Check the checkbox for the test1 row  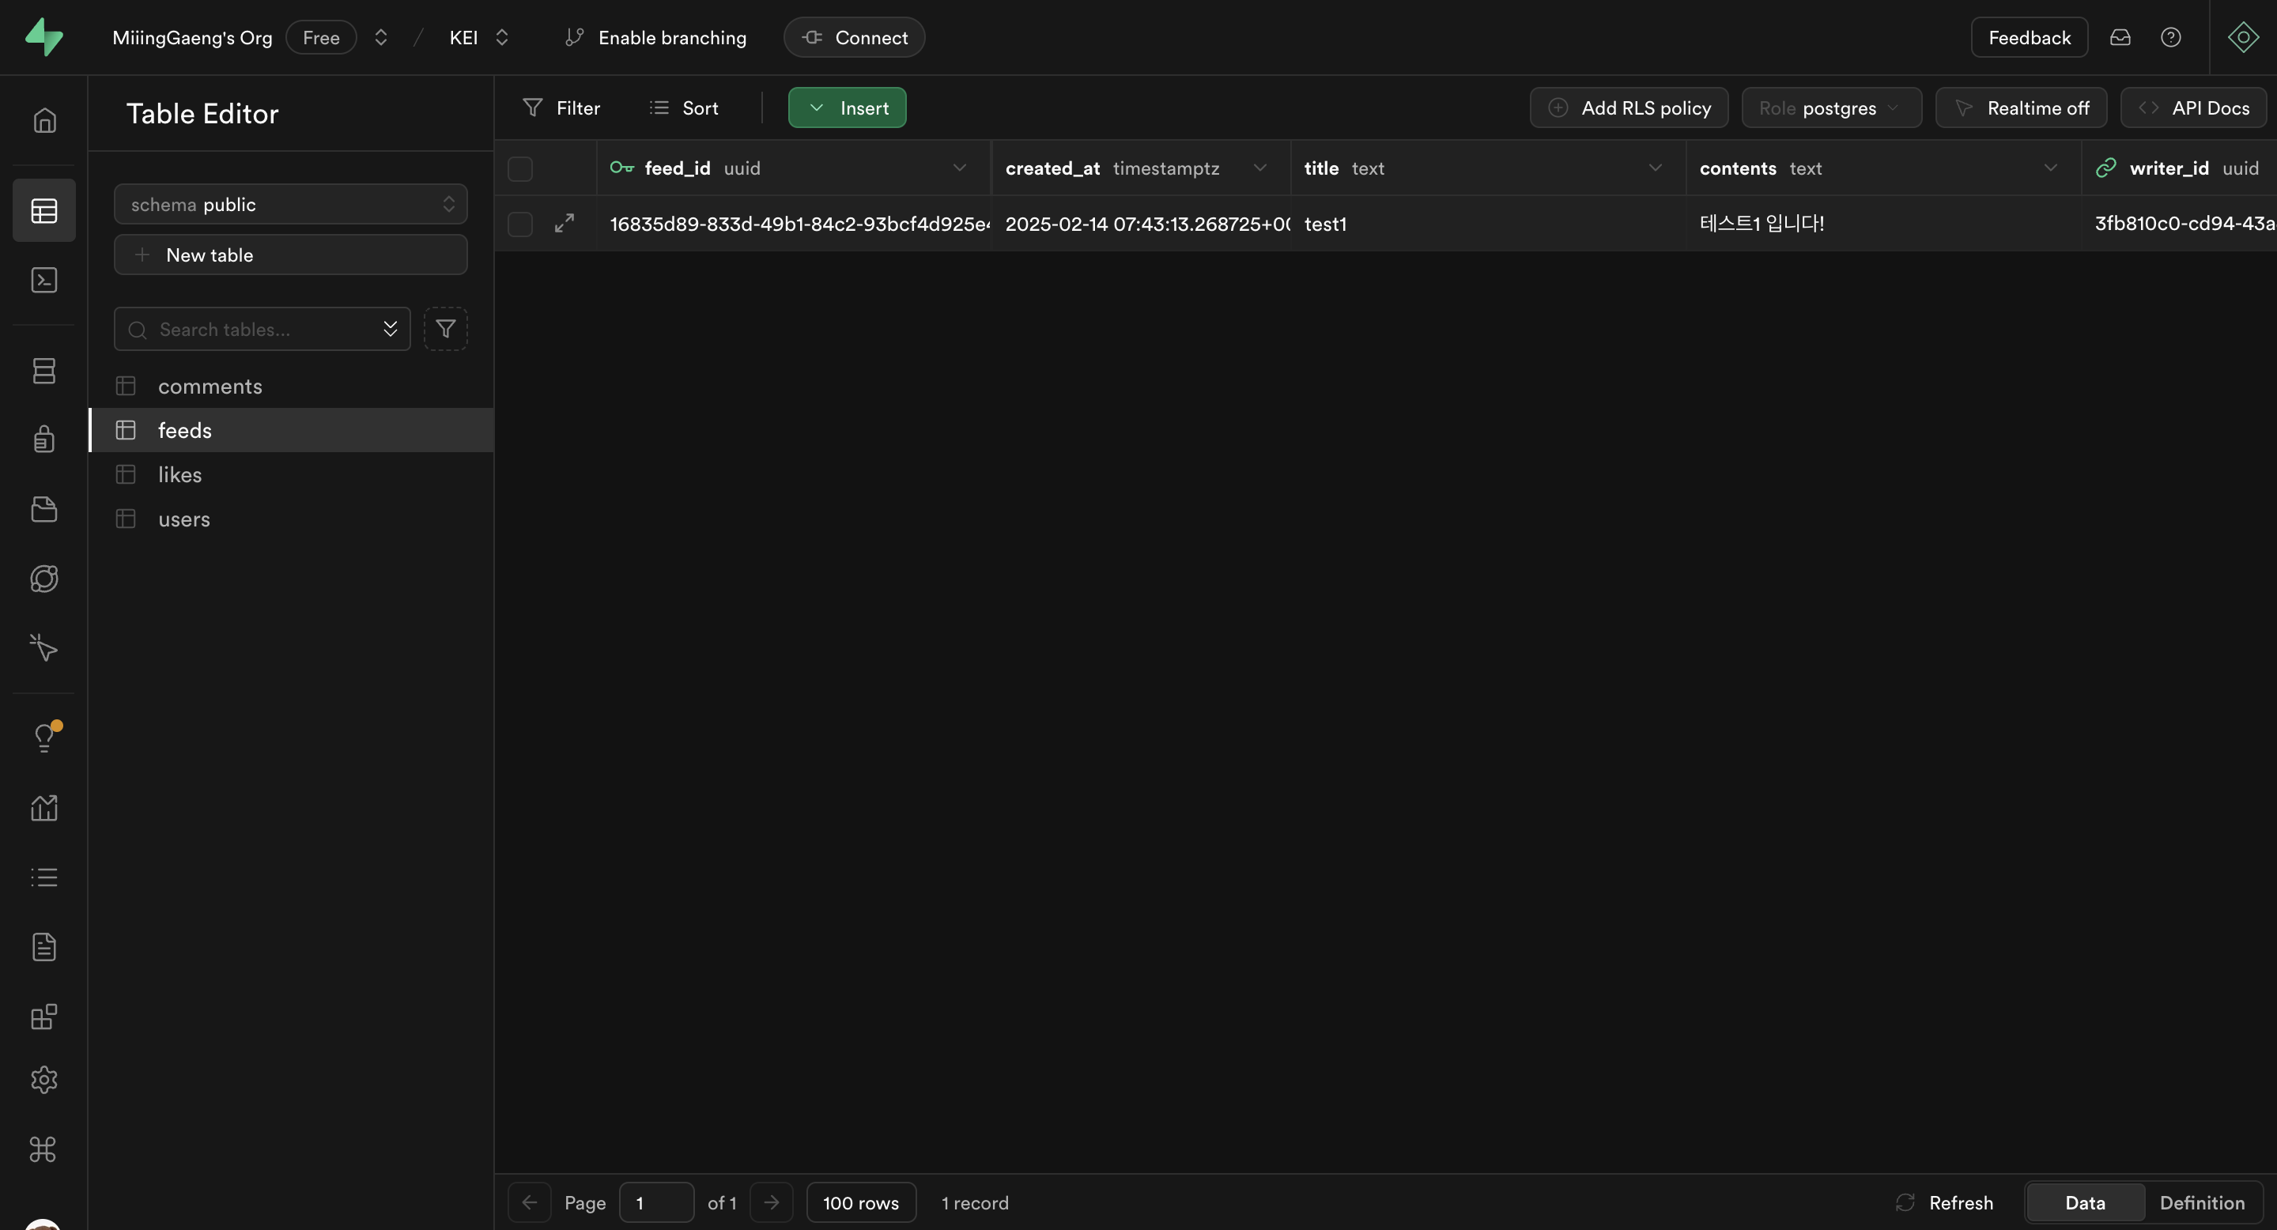[519, 224]
